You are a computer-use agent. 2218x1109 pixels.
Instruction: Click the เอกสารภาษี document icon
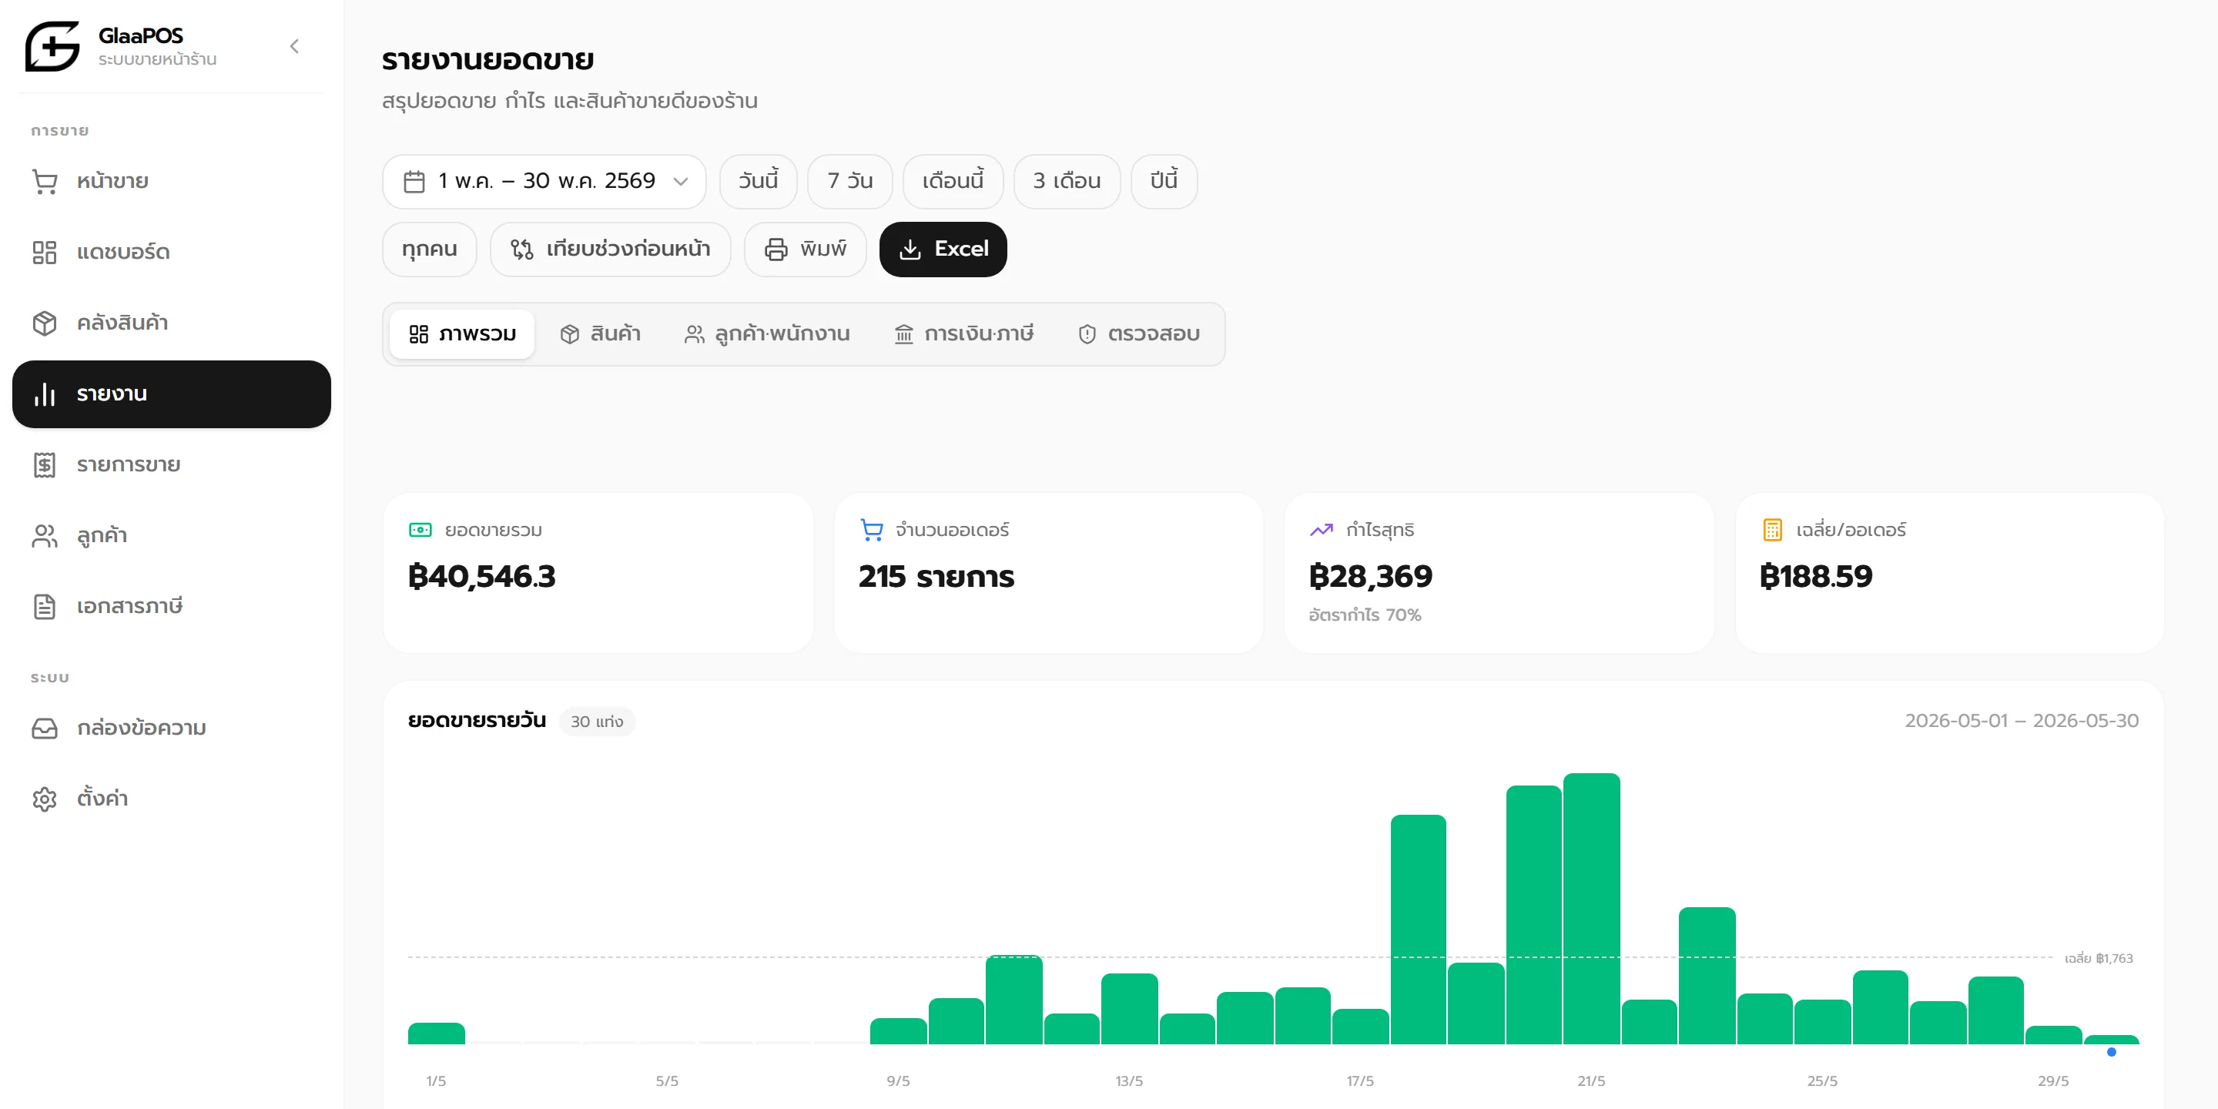point(45,606)
